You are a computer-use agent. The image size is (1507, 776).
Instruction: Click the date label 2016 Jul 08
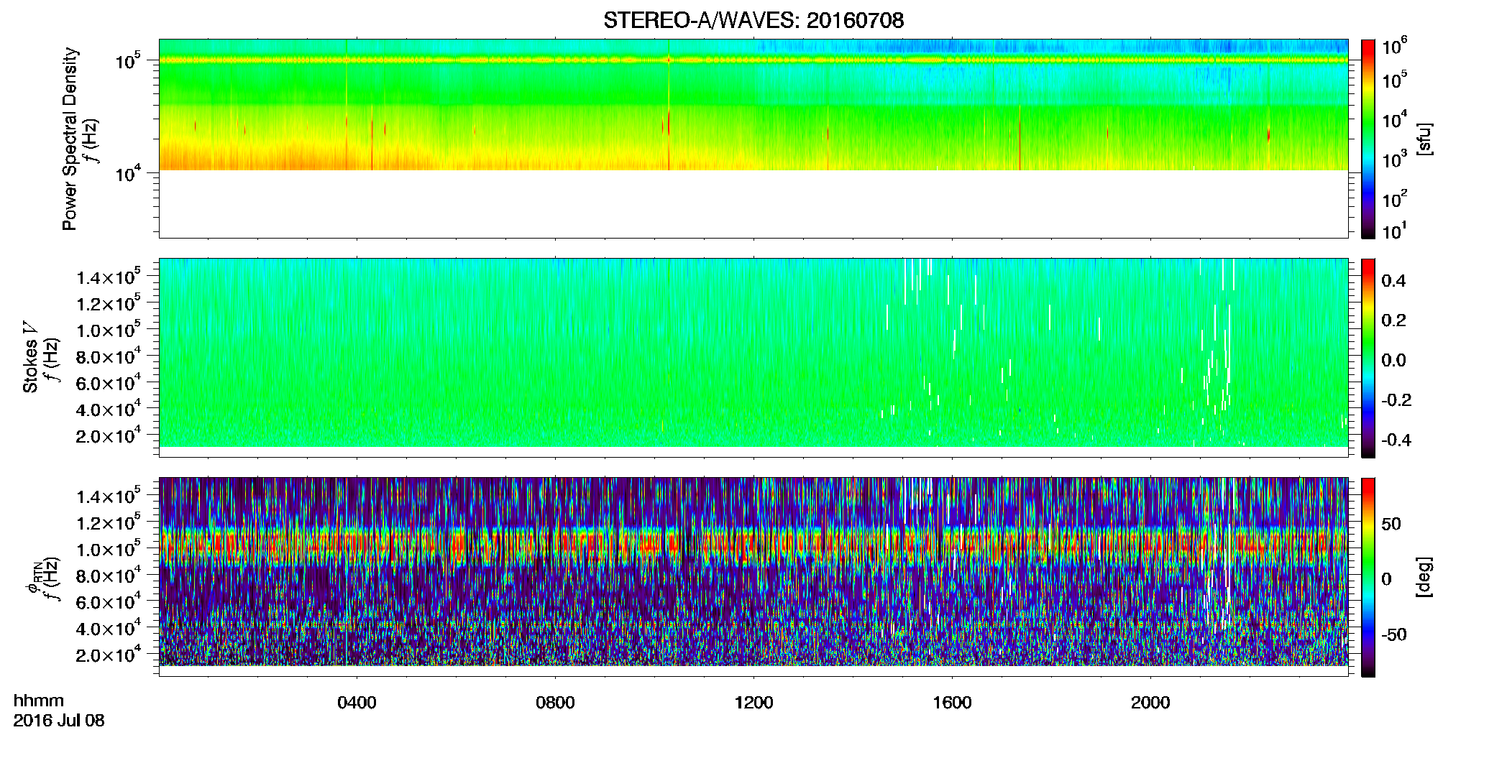tap(59, 720)
